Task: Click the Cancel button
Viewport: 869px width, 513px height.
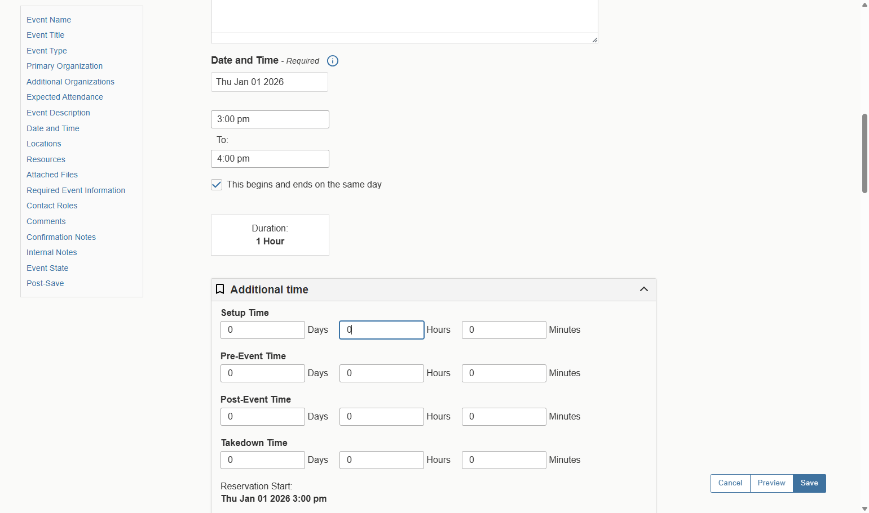Action: pos(730,483)
